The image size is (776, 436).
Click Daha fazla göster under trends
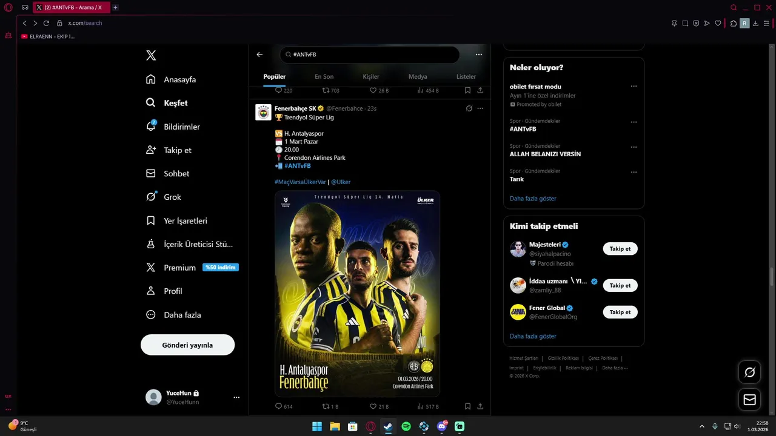[x=533, y=199]
